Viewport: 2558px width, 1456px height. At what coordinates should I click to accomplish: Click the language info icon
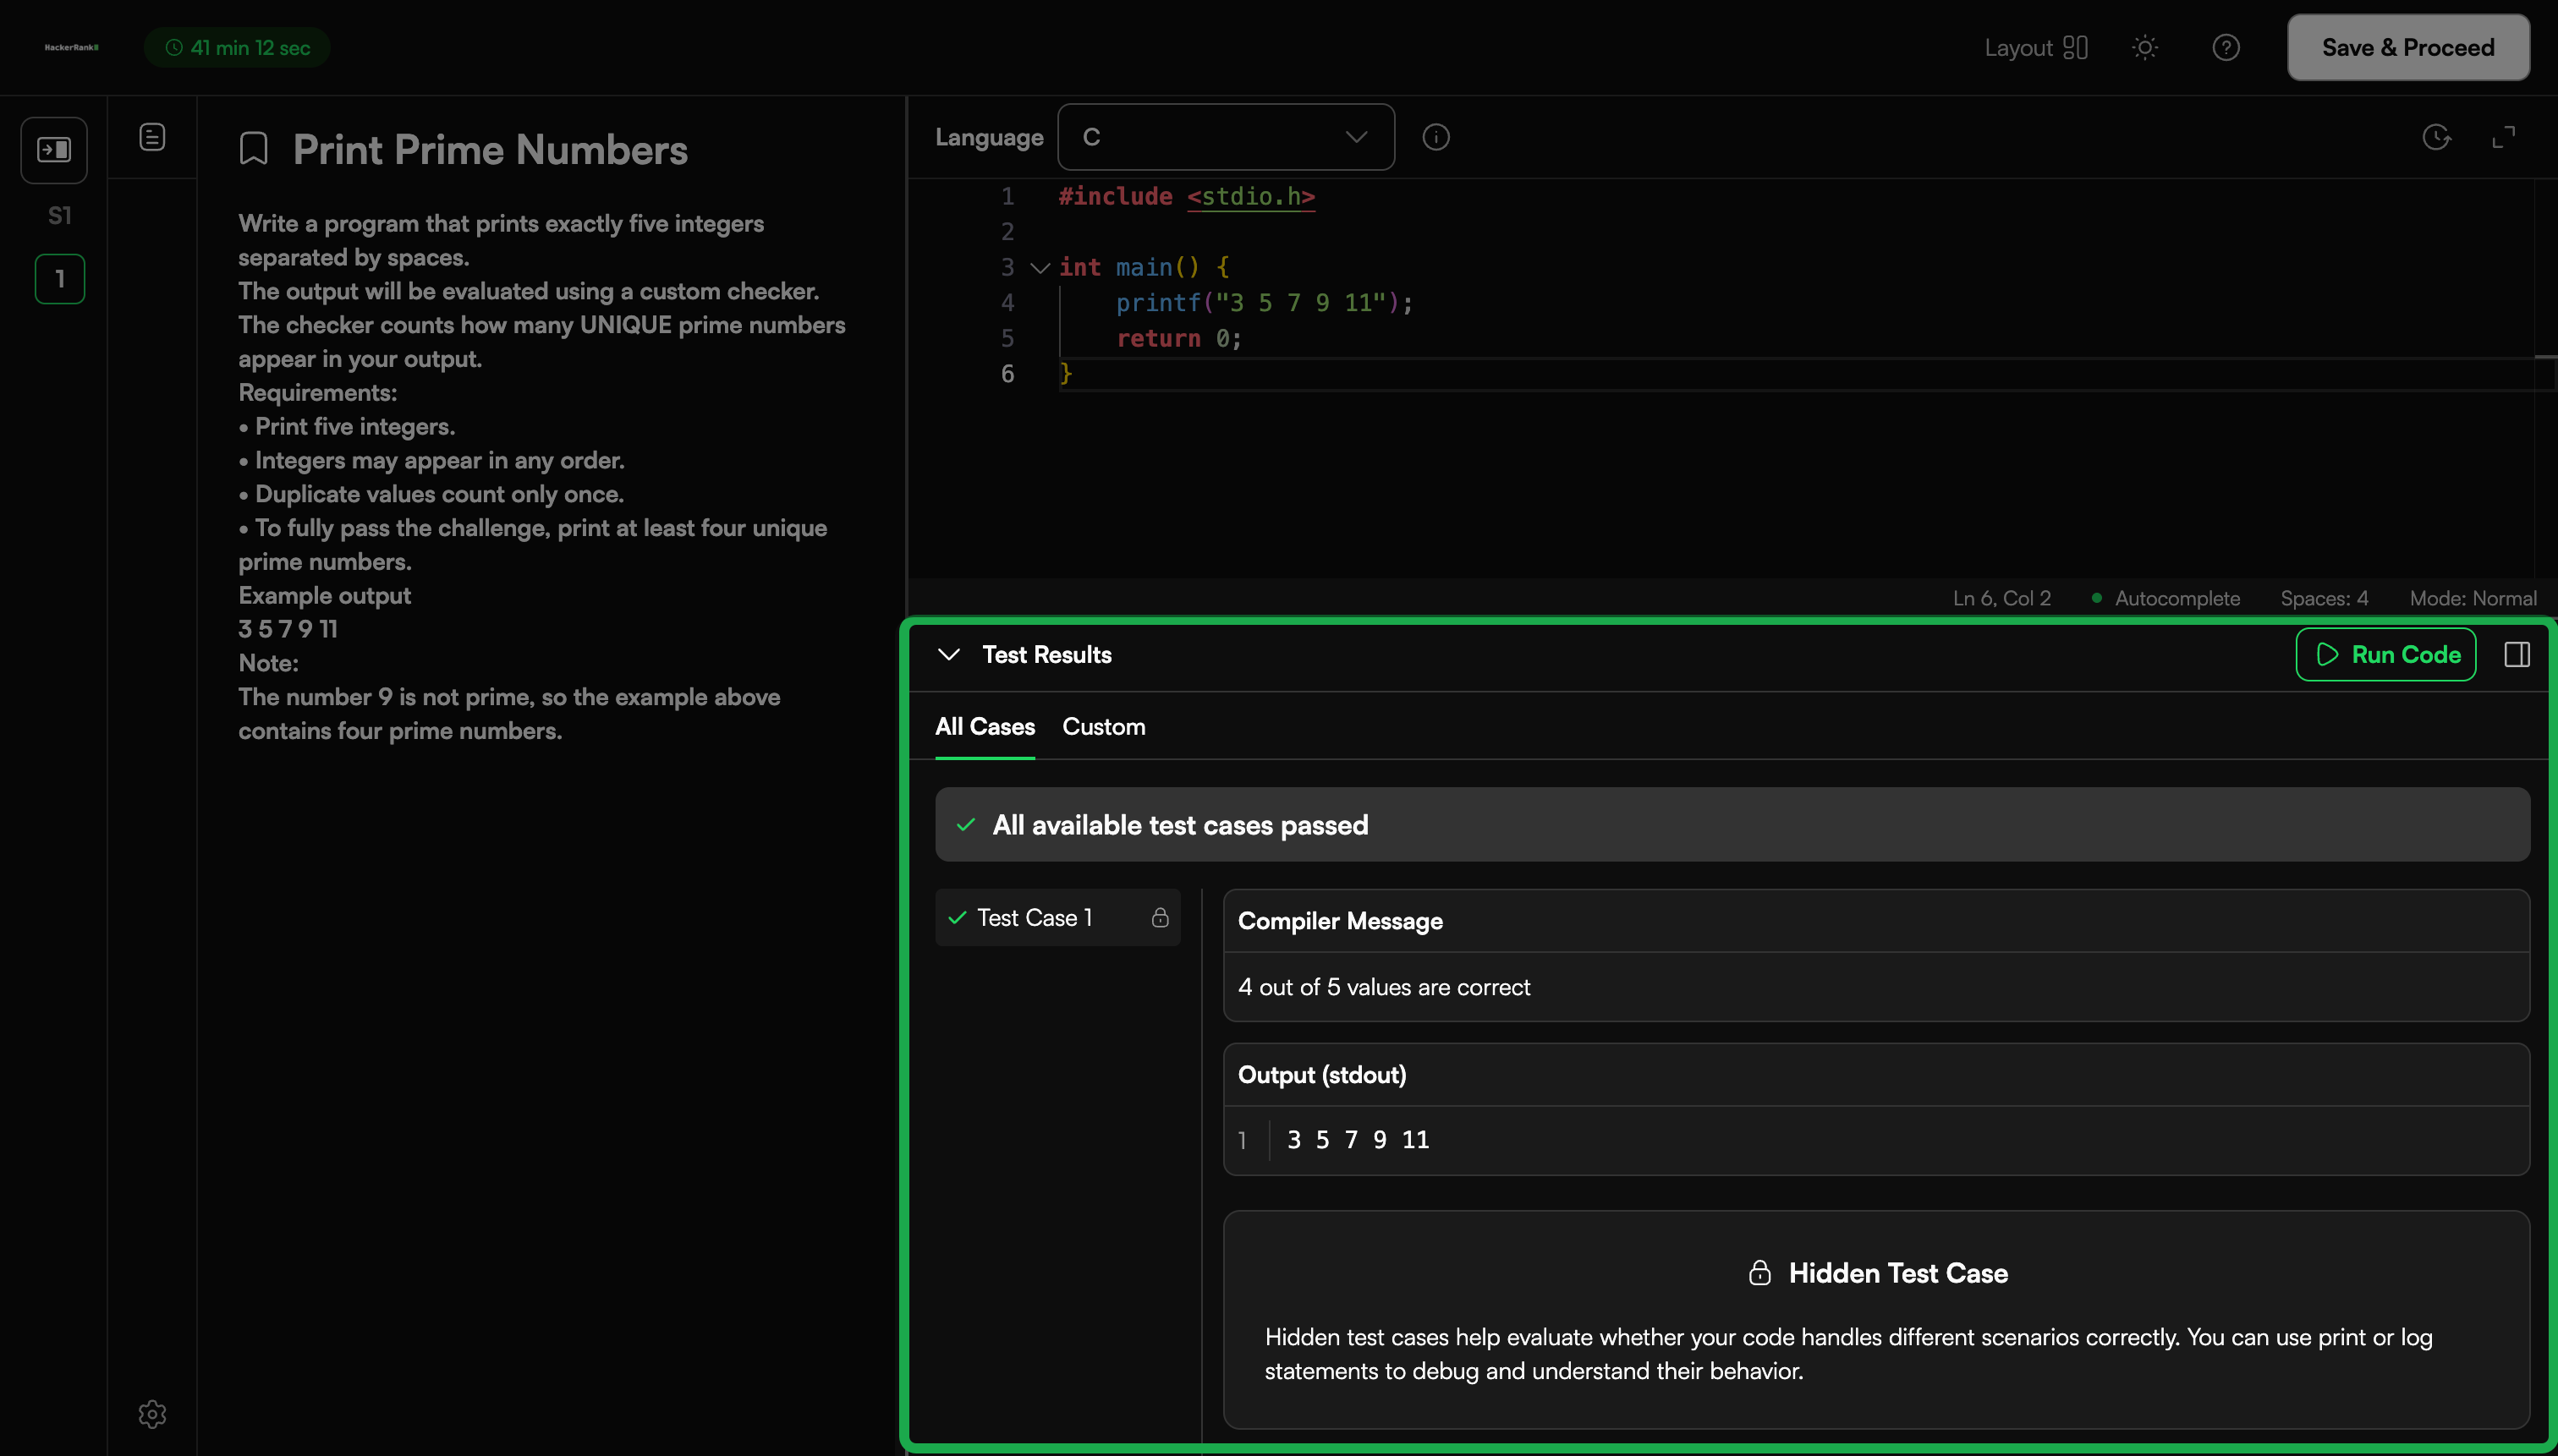point(1435,137)
